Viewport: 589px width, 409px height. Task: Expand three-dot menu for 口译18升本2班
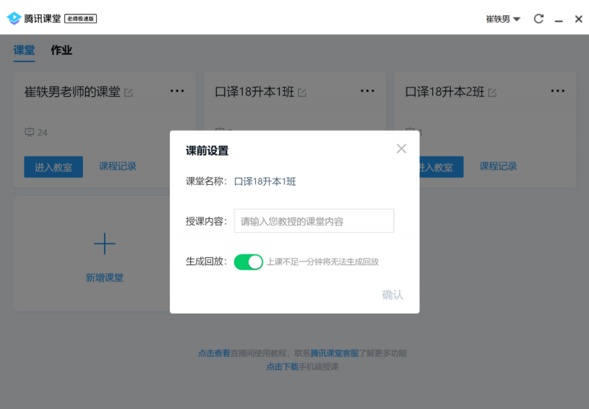pyautogui.click(x=557, y=91)
